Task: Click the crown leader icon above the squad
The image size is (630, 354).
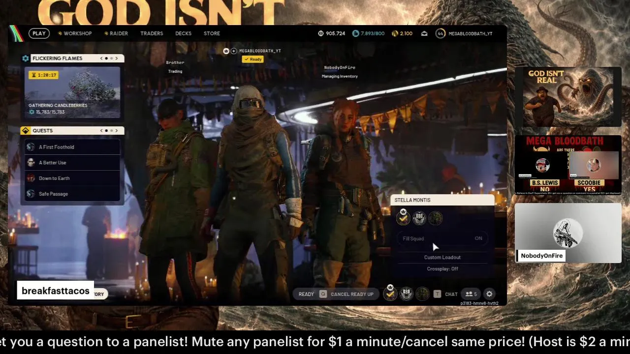Action: point(226,51)
